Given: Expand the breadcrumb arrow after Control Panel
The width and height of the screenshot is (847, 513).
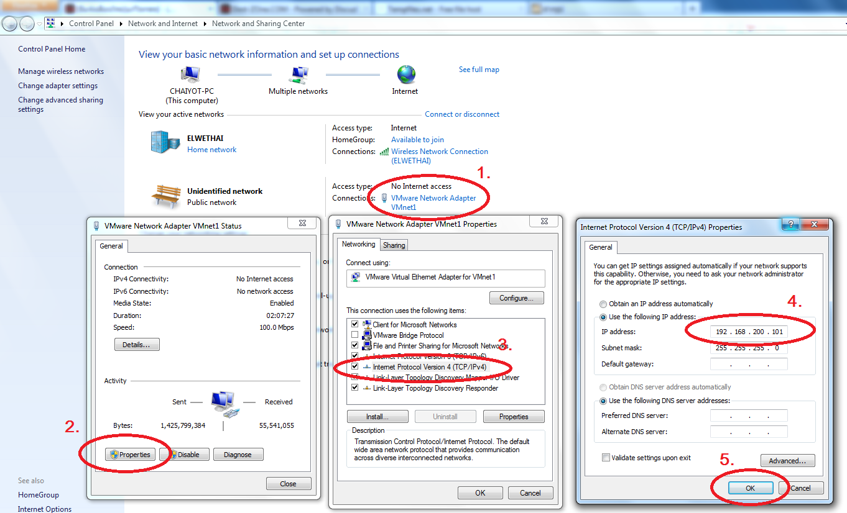Looking at the screenshot, I should click(x=121, y=24).
